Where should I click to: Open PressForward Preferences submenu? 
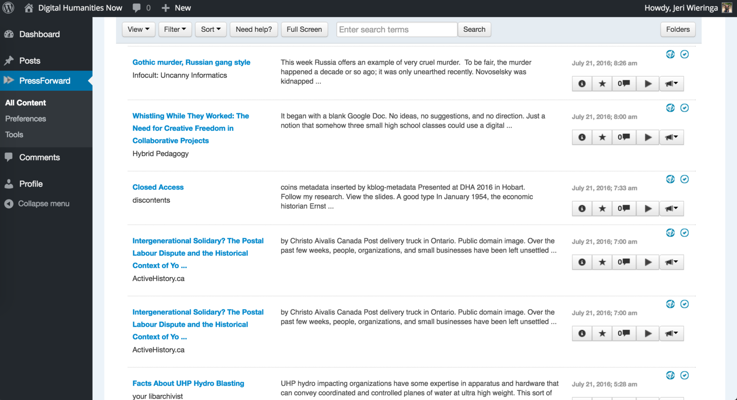[26, 119]
